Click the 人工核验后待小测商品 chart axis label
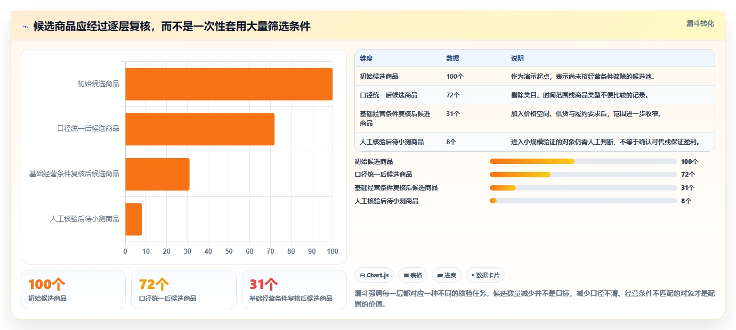Image resolution: width=736 pixels, height=330 pixels. (84, 219)
